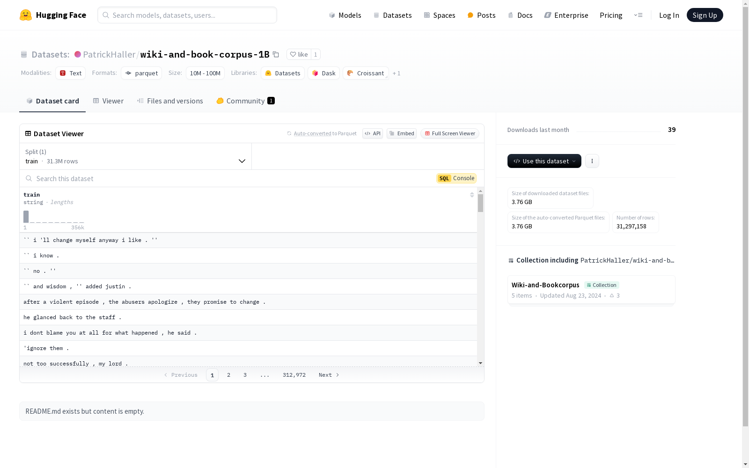Click the row "'ignore them ."

coord(248,348)
